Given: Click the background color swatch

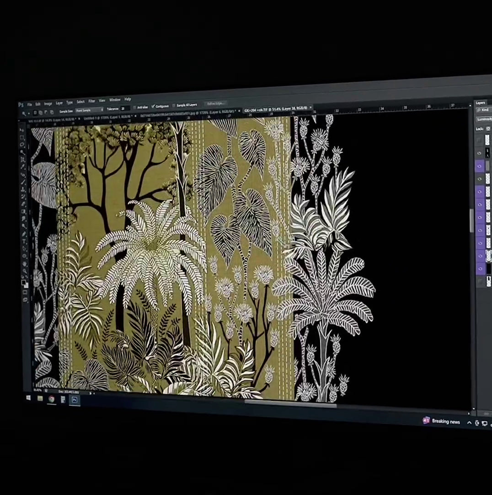Looking at the screenshot, I should point(27,285).
